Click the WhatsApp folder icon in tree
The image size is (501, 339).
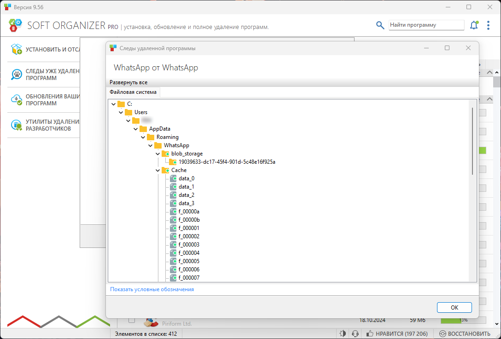tap(158, 145)
